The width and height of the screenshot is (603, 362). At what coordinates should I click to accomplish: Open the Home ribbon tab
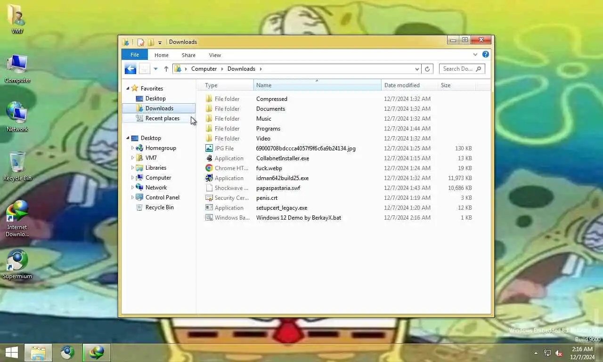click(162, 55)
